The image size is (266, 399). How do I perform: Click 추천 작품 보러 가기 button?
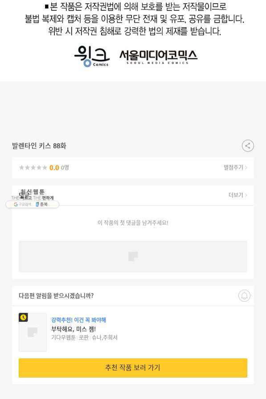(133, 368)
